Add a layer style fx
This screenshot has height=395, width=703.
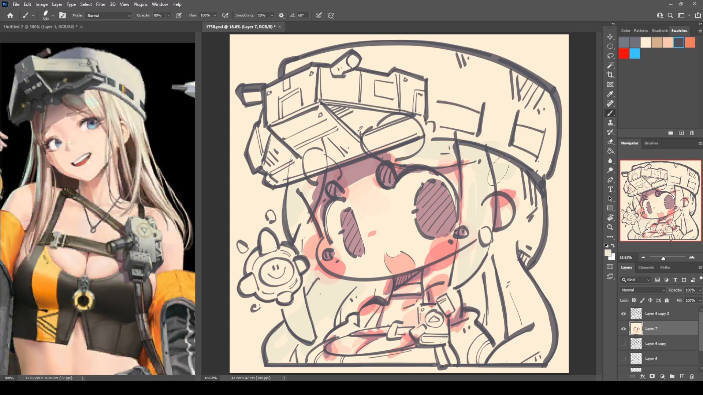tap(643, 376)
